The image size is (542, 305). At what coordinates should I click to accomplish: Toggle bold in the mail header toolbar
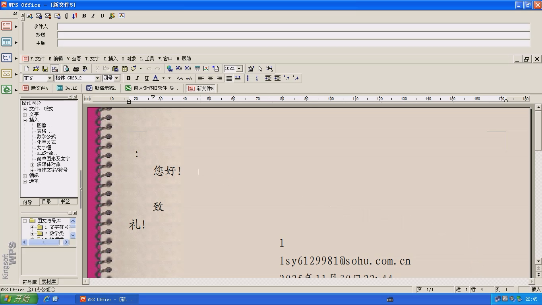[x=84, y=16]
